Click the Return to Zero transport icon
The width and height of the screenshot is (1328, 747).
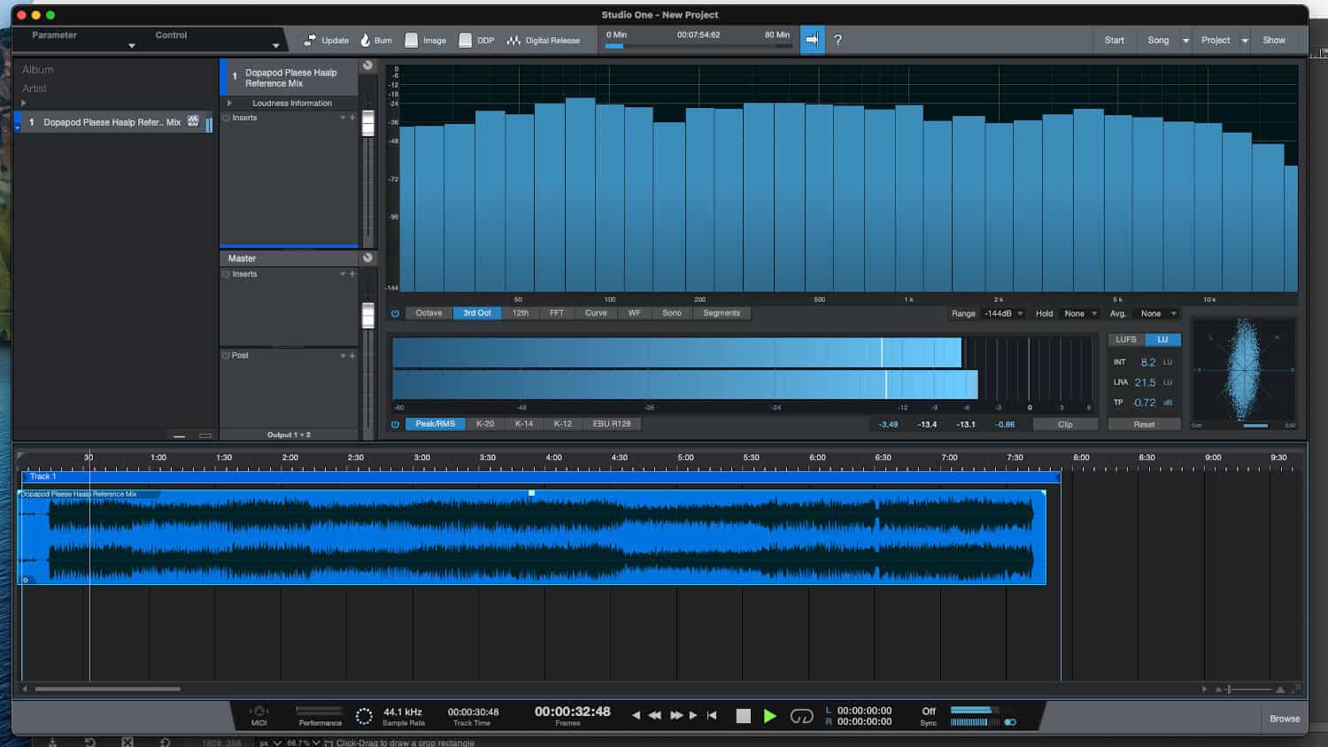712,715
